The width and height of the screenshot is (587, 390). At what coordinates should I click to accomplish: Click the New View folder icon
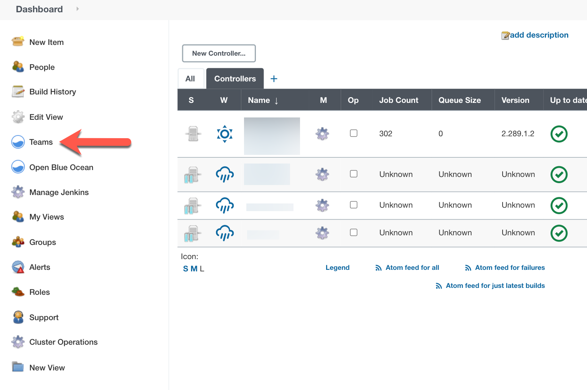(x=18, y=367)
